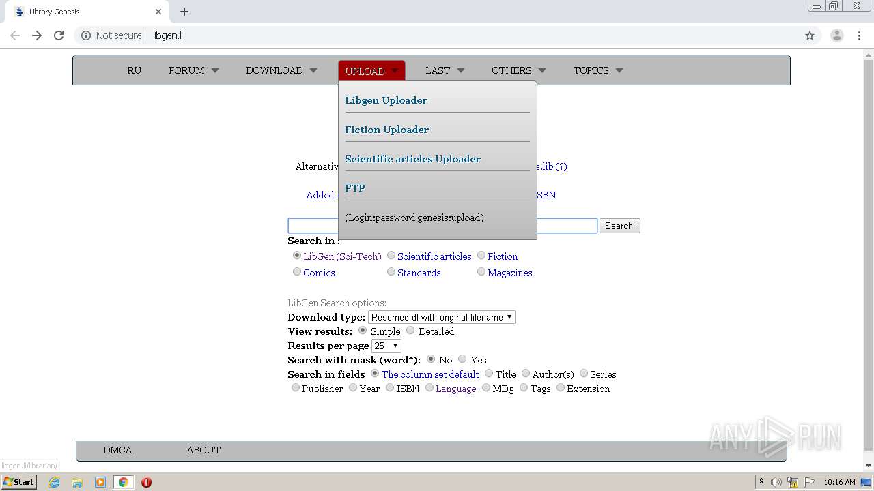The image size is (874, 491).
Task: Select the Extension field radio button
Action: coord(561,388)
